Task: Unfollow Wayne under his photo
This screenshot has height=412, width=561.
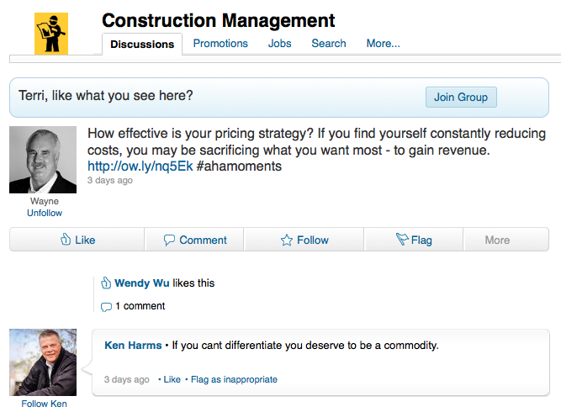Action: [45, 213]
